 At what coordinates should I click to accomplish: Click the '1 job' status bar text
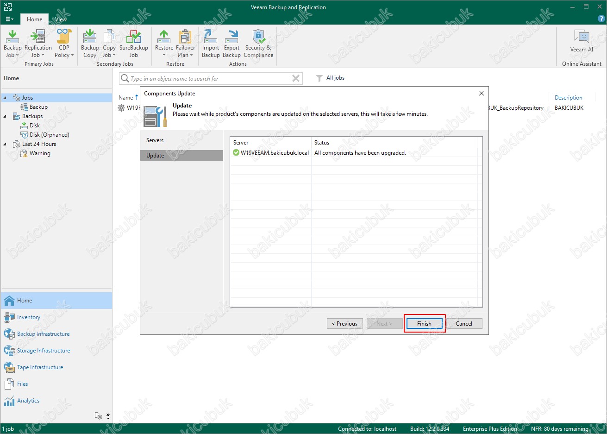[8, 429]
